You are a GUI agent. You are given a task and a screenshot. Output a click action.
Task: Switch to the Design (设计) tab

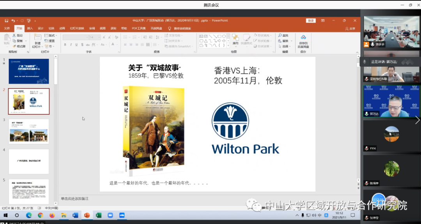41,28
